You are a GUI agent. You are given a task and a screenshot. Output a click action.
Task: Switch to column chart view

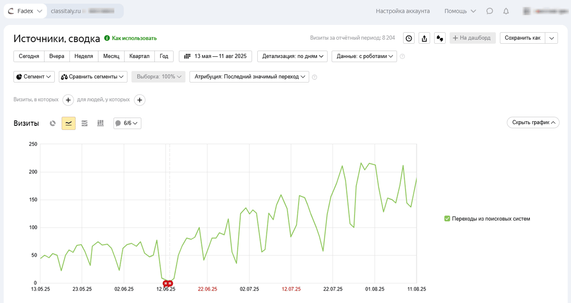(x=100, y=123)
